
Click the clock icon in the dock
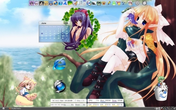point(144,3)
